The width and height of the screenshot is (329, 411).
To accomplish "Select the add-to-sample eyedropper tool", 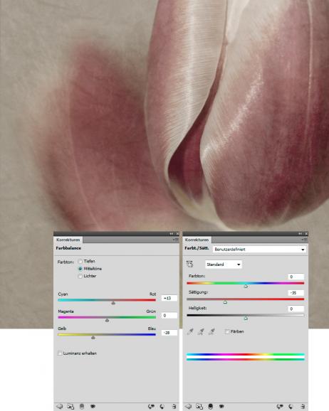I will (x=201, y=331).
